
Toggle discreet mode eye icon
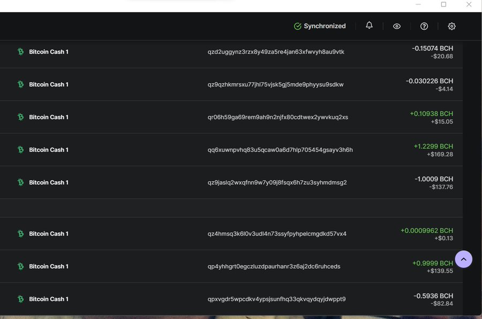click(x=396, y=26)
